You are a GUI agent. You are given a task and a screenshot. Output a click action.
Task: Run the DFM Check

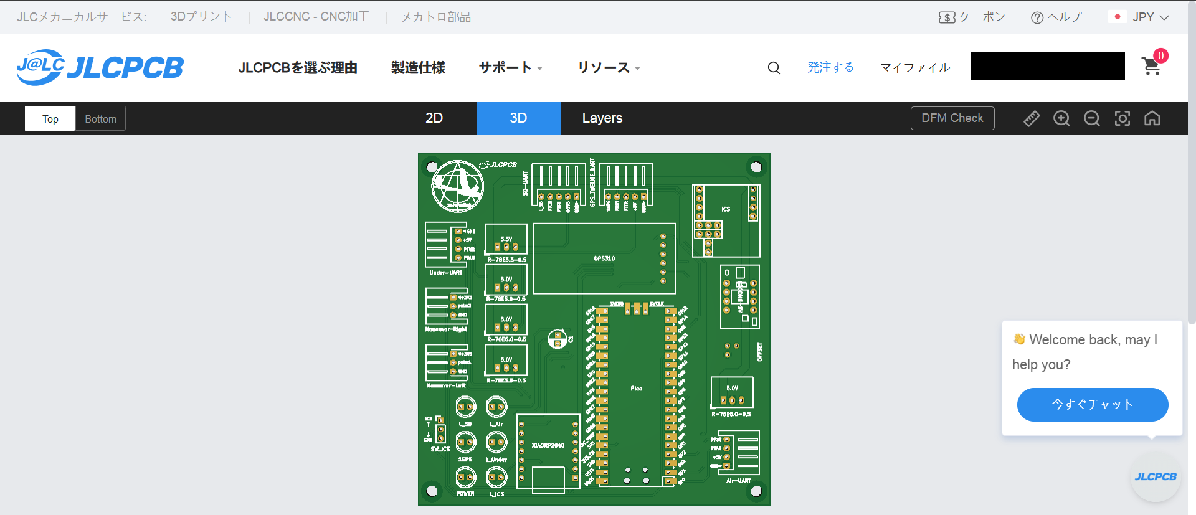[952, 118]
